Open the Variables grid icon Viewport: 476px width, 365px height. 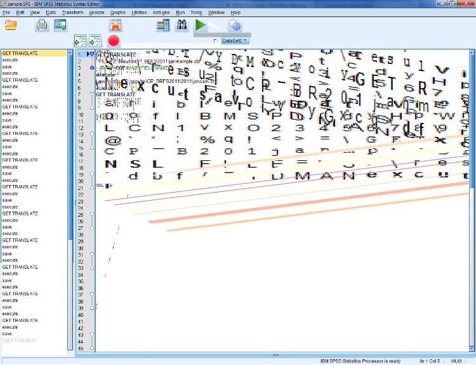click(x=163, y=25)
